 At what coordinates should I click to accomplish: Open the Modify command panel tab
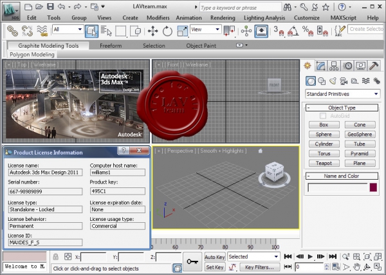coord(321,66)
